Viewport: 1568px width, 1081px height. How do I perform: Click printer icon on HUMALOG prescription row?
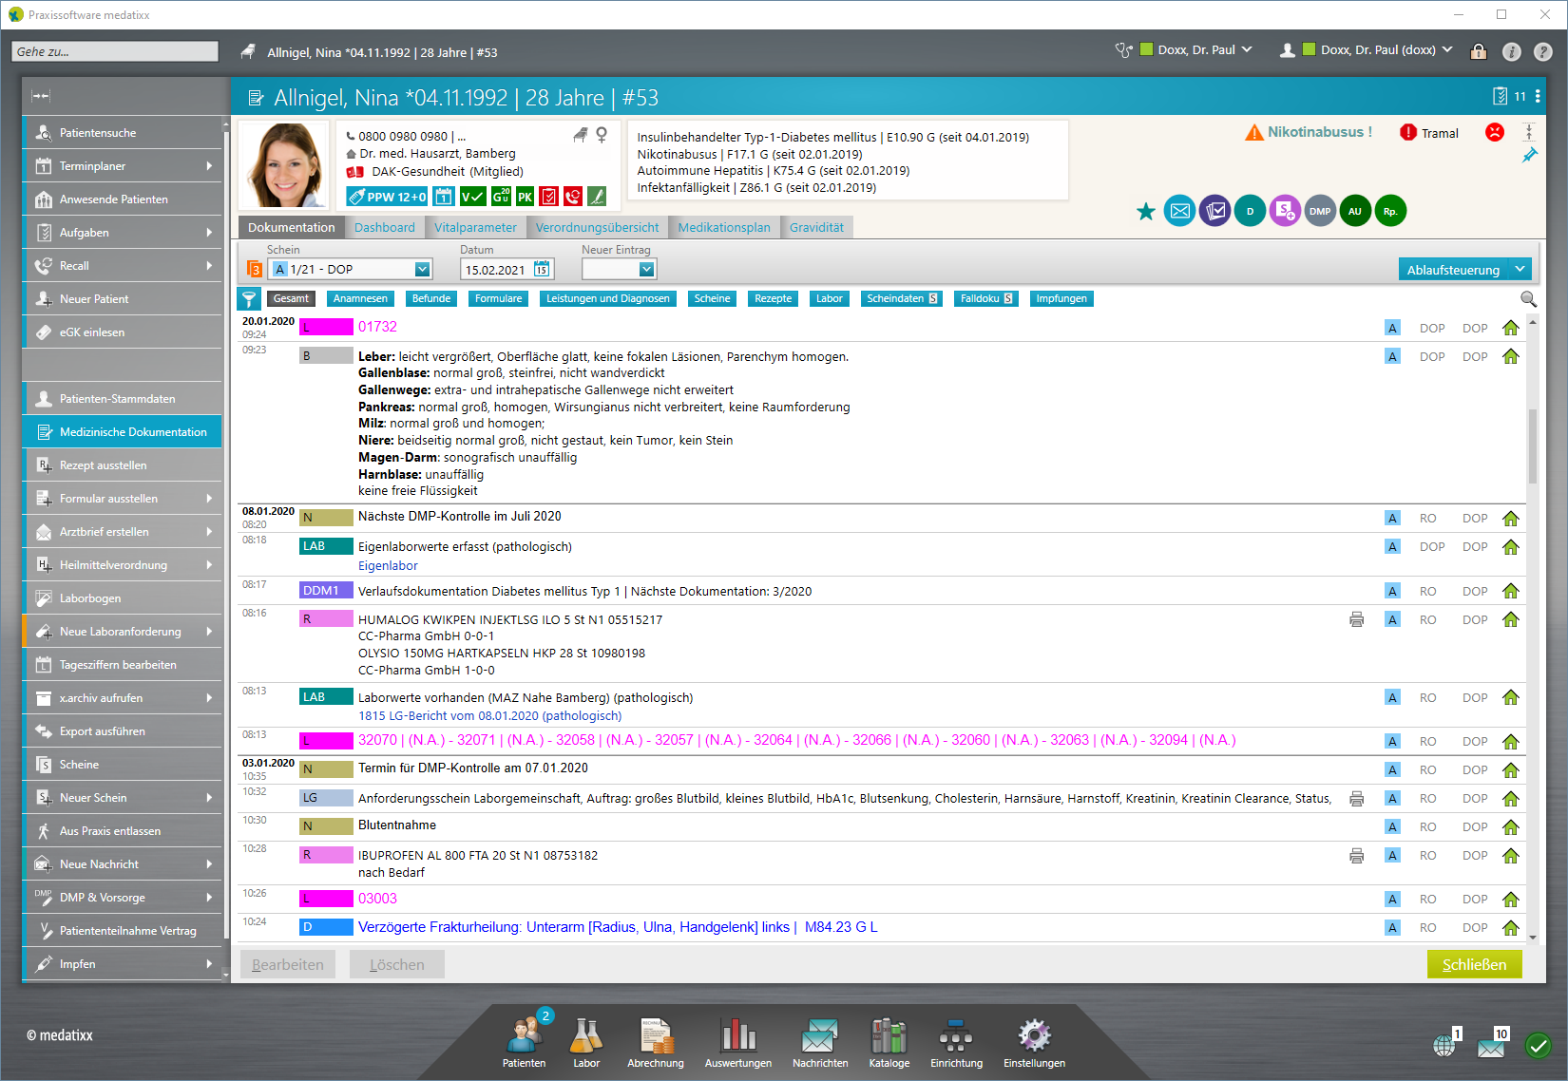click(x=1356, y=619)
